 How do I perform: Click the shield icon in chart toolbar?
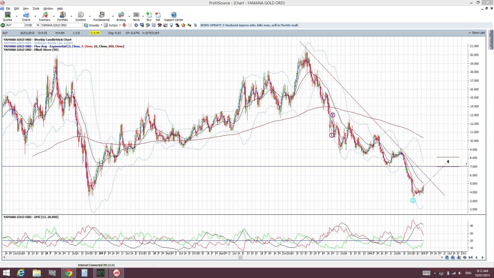point(154,25)
